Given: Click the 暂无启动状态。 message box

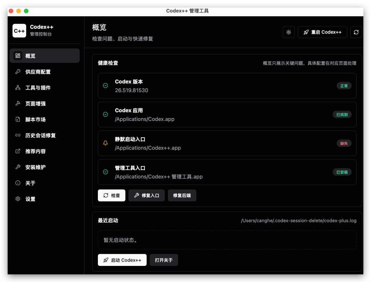Looking at the screenshot, I should 227,240.
